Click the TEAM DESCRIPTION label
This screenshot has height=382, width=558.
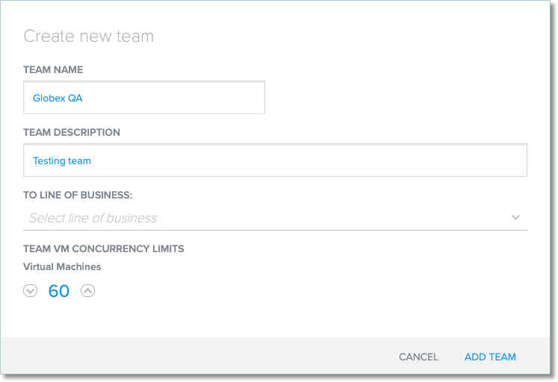[x=72, y=132]
